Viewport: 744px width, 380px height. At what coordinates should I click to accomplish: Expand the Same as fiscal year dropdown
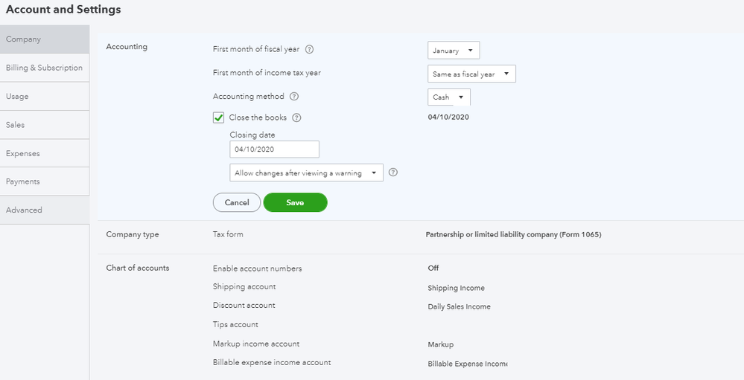[x=471, y=74]
